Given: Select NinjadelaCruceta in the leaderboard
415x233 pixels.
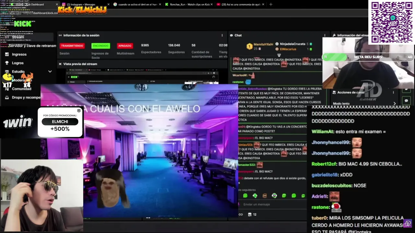Looking at the screenshot, I should 292,44.
